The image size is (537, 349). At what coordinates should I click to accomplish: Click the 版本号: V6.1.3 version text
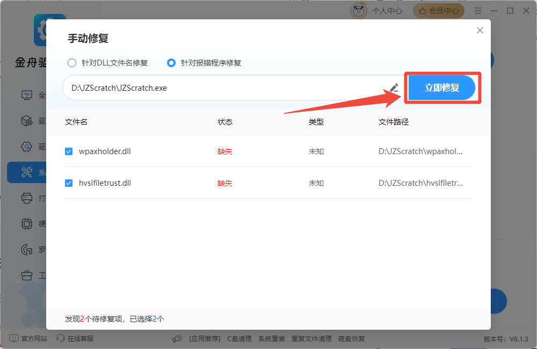pyautogui.click(x=506, y=339)
